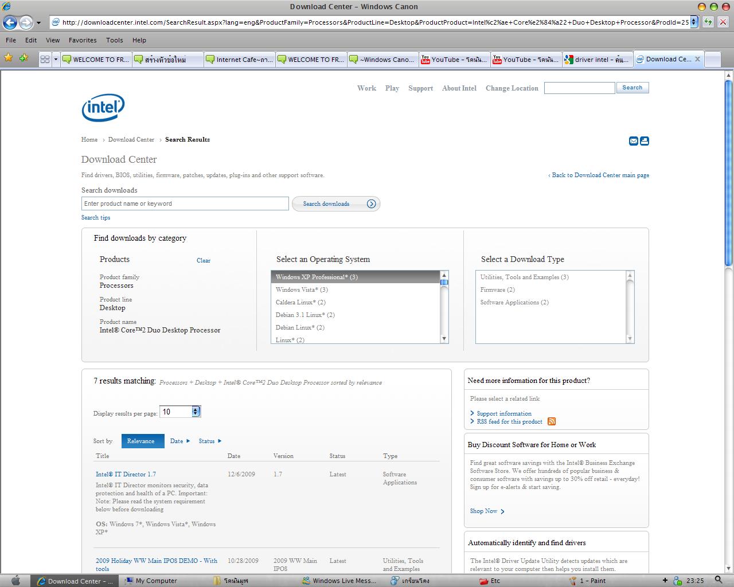Open the About Intel header link
The height and width of the screenshot is (587, 734).
[459, 88]
